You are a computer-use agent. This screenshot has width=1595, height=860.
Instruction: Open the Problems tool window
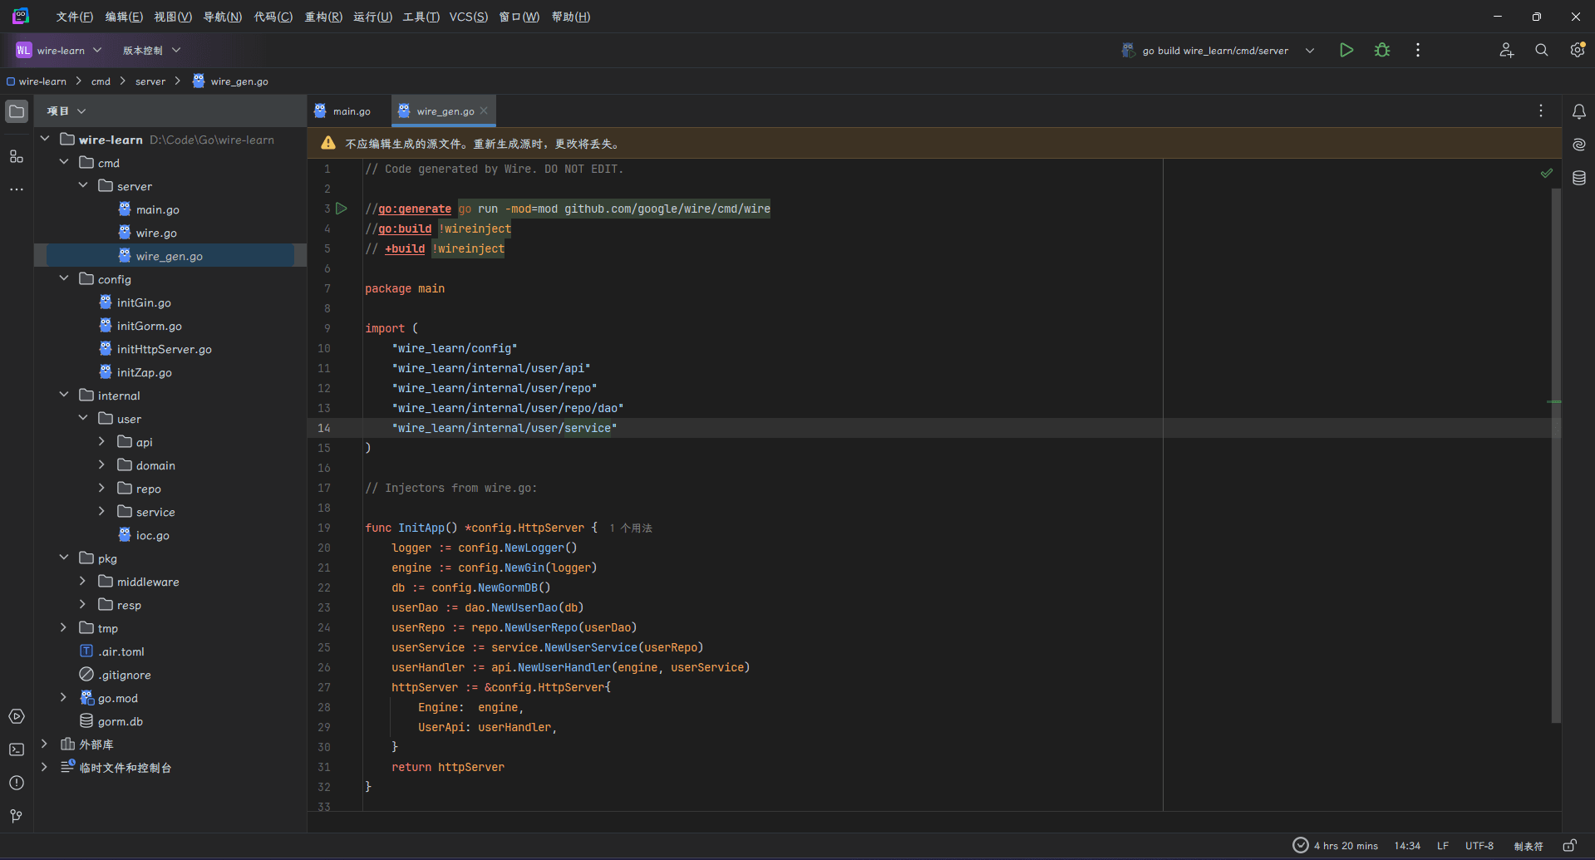pyautogui.click(x=17, y=783)
